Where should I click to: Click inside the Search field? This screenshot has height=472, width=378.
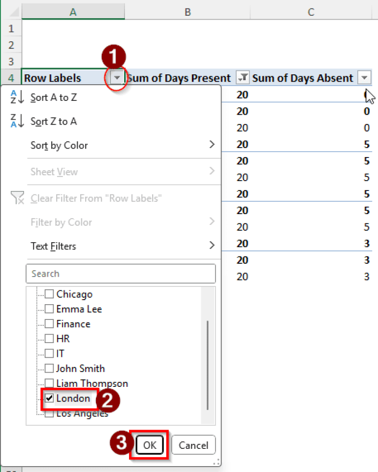(x=121, y=274)
